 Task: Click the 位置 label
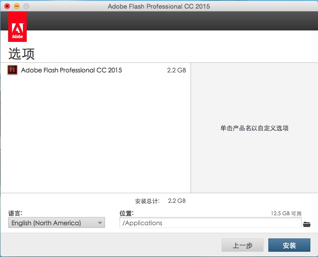(127, 213)
